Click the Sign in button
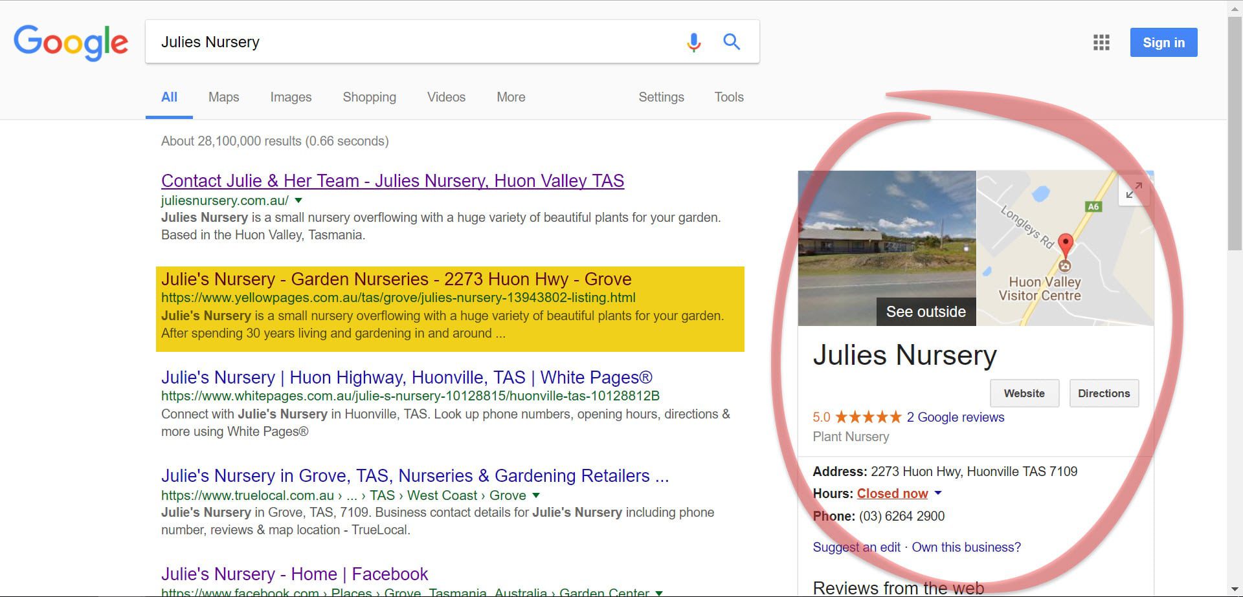 click(x=1163, y=43)
